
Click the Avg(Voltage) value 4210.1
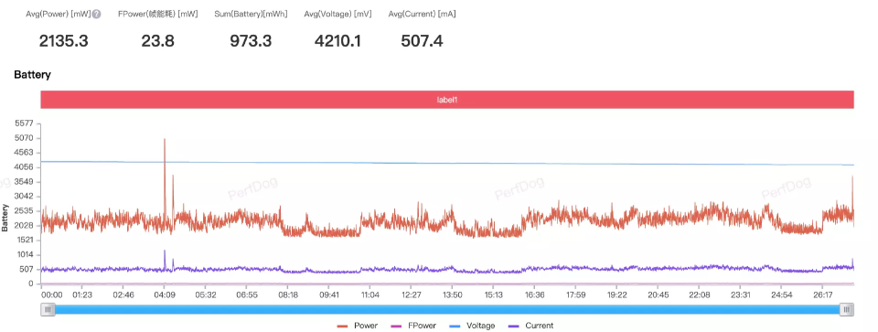337,41
